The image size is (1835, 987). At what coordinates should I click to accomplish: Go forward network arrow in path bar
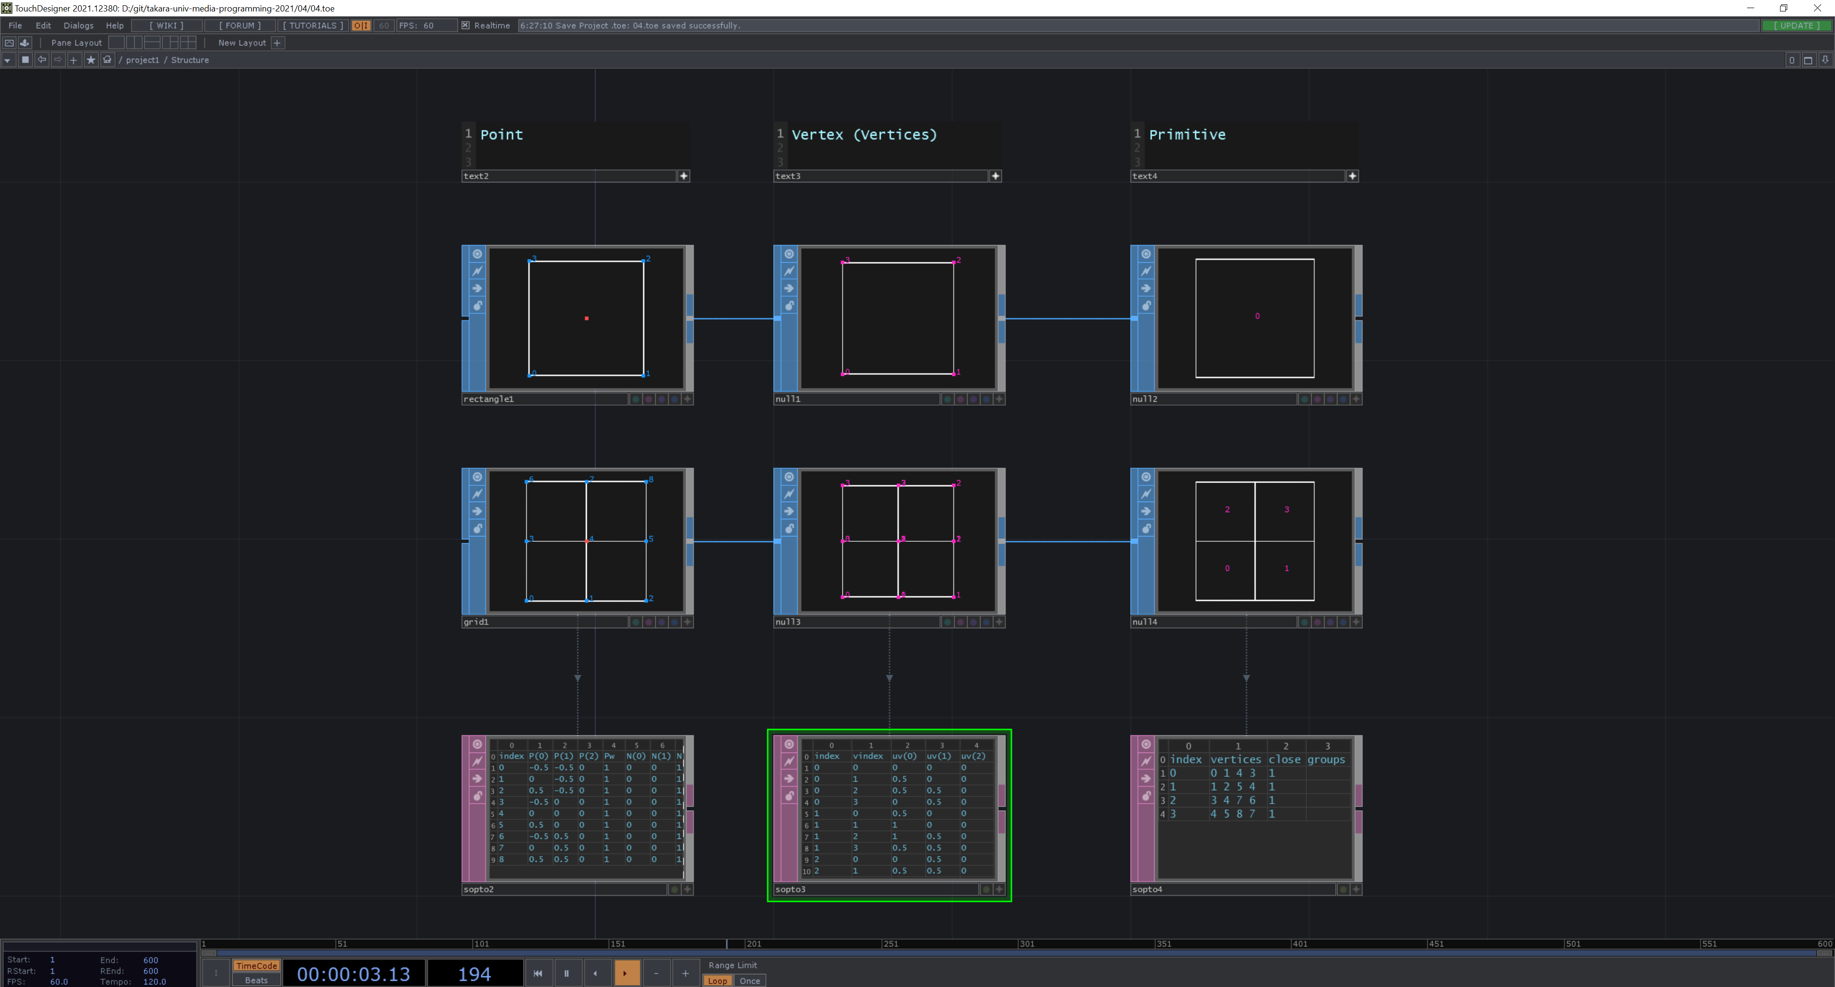click(x=58, y=60)
